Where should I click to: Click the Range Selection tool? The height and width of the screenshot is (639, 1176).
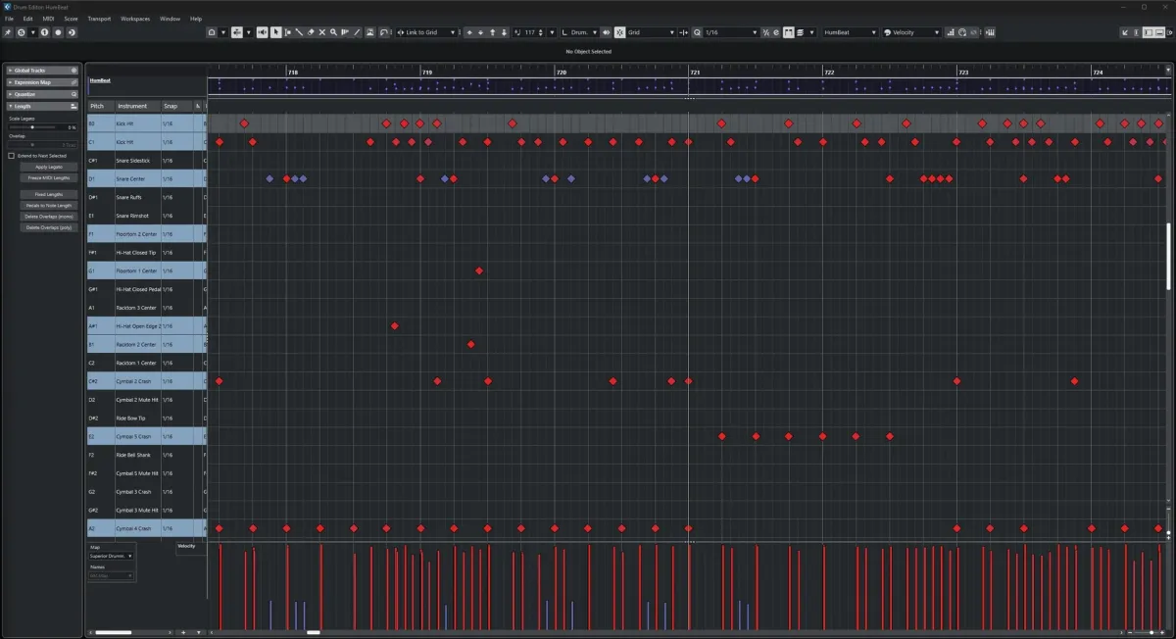[x=287, y=32]
